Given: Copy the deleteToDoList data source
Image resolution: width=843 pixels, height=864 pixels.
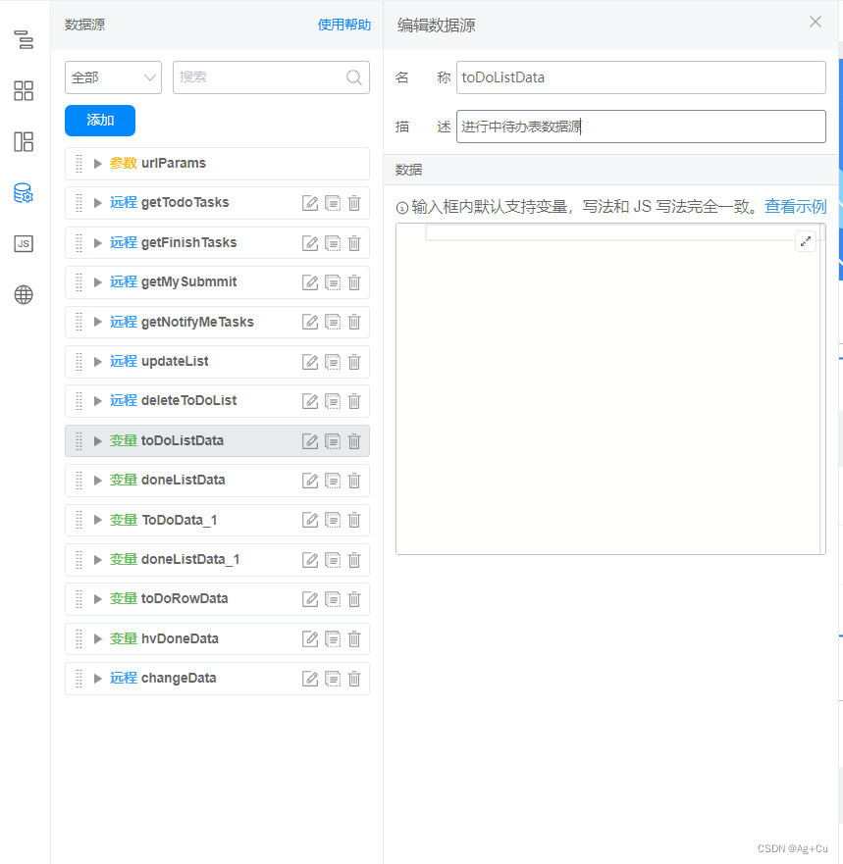Looking at the screenshot, I should click(x=333, y=401).
